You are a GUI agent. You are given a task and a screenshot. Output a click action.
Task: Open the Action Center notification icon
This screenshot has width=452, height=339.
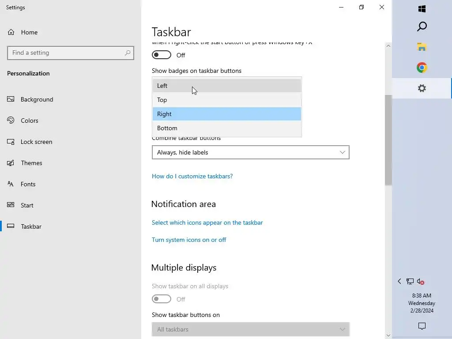(422, 326)
